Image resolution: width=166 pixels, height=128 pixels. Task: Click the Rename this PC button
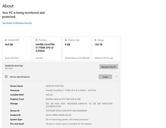(109, 67)
